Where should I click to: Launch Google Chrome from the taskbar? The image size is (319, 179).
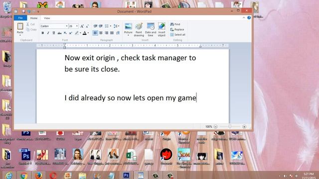24,176
